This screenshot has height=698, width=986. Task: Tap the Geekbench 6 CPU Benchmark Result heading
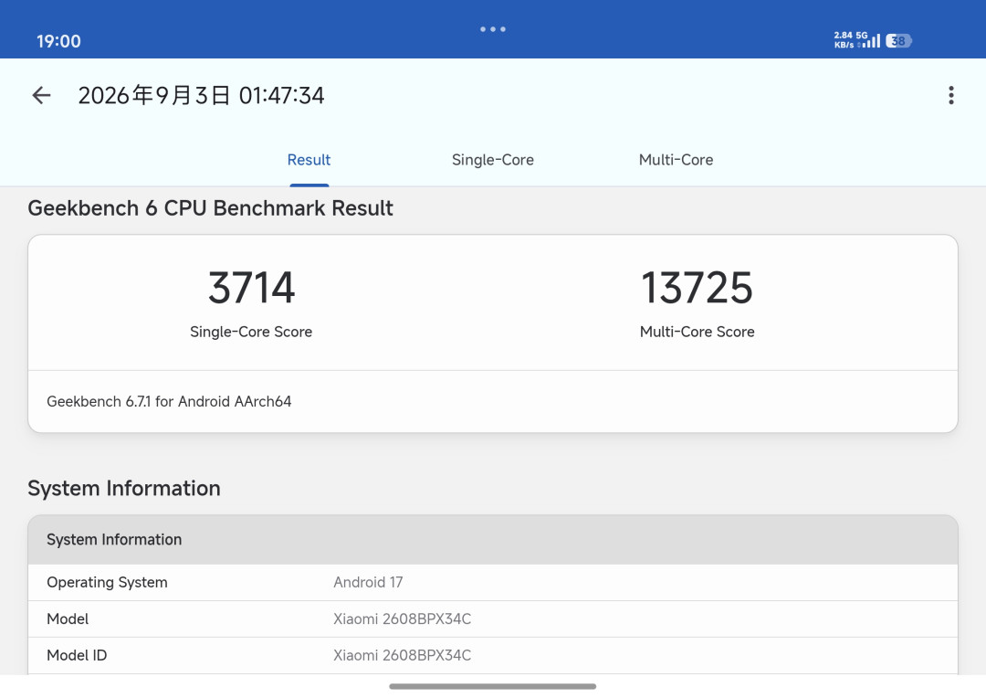point(210,208)
